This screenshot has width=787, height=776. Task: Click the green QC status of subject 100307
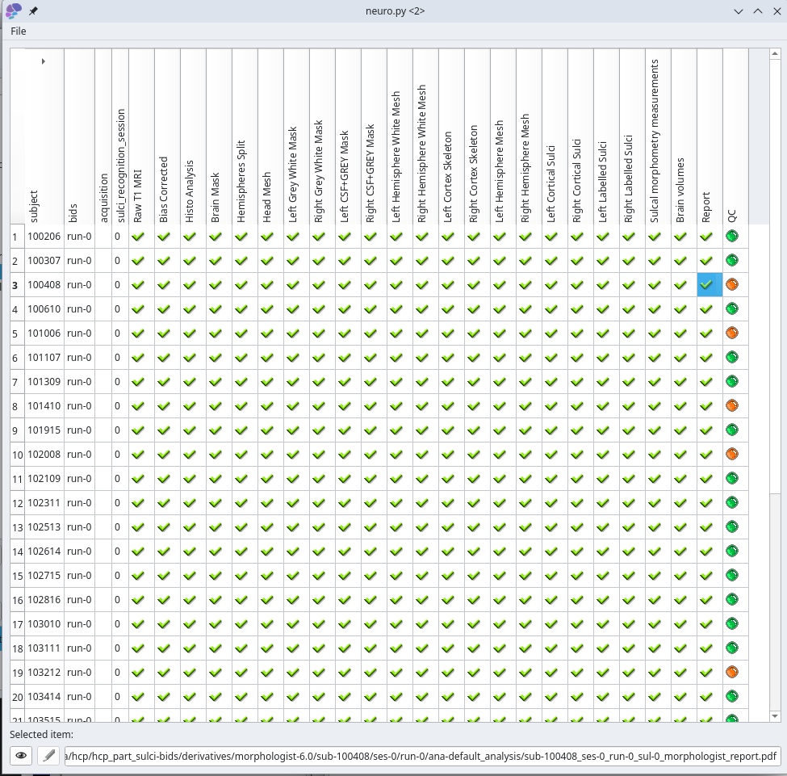click(x=732, y=260)
